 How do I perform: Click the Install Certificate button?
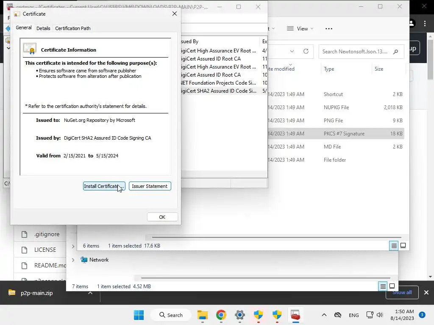click(x=104, y=186)
